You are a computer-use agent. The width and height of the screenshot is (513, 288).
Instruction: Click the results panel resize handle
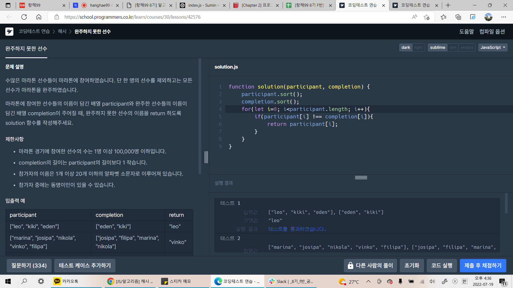click(361, 178)
